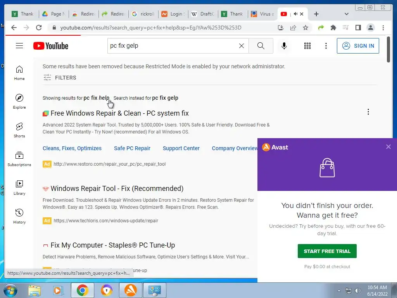This screenshot has width=397, height=298.
Task: Click the green arrow extension icon
Action: pyautogui.click(x=321, y=28)
